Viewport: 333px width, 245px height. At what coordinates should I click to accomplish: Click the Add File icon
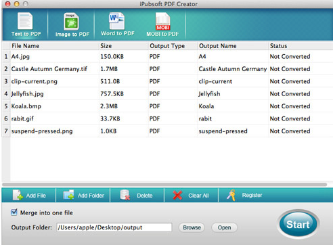point(18,195)
